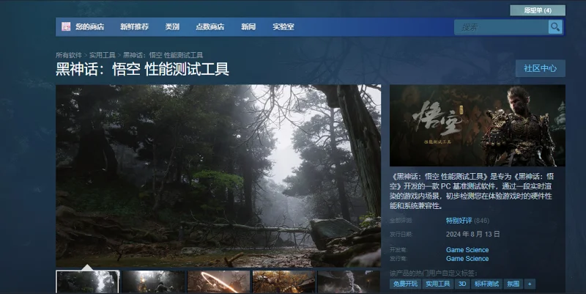Click the 2024 年 8 月 13 日 release date
The height and width of the screenshot is (294, 586).
coord(472,234)
